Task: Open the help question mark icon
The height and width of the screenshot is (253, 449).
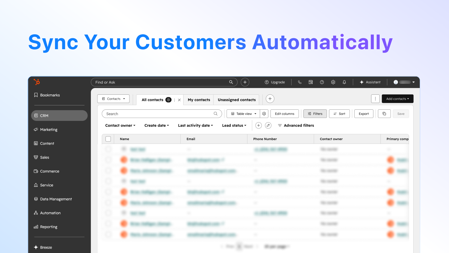Action: point(322,82)
